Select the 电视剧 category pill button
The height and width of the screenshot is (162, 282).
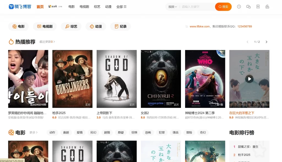tap(45, 26)
